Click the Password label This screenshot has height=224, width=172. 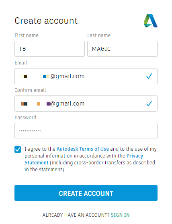[25, 117]
